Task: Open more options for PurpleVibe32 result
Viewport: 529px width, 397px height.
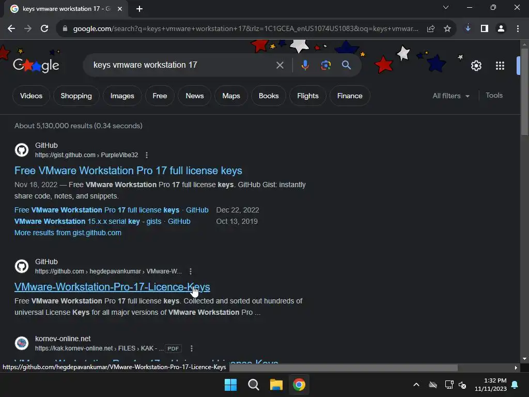Action: click(146, 155)
